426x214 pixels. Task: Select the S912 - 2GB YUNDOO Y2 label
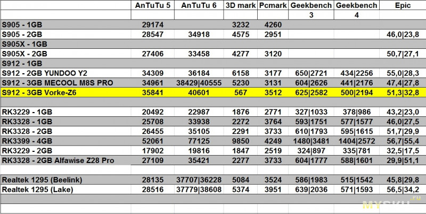[x=45, y=73]
